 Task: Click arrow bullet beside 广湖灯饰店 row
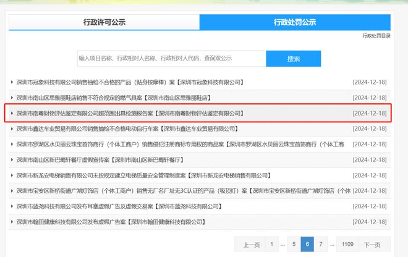pos(12,191)
